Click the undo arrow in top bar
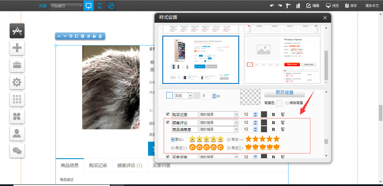Image resolution: width=383 pixels, height=186 pixels. 272,6
